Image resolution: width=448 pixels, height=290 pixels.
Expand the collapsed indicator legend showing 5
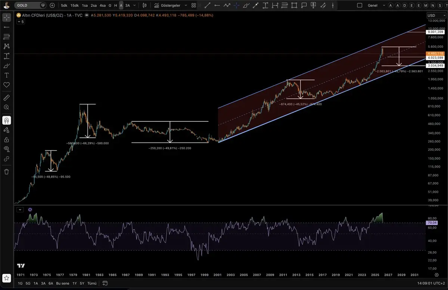pyautogui.click(x=21, y=22)
